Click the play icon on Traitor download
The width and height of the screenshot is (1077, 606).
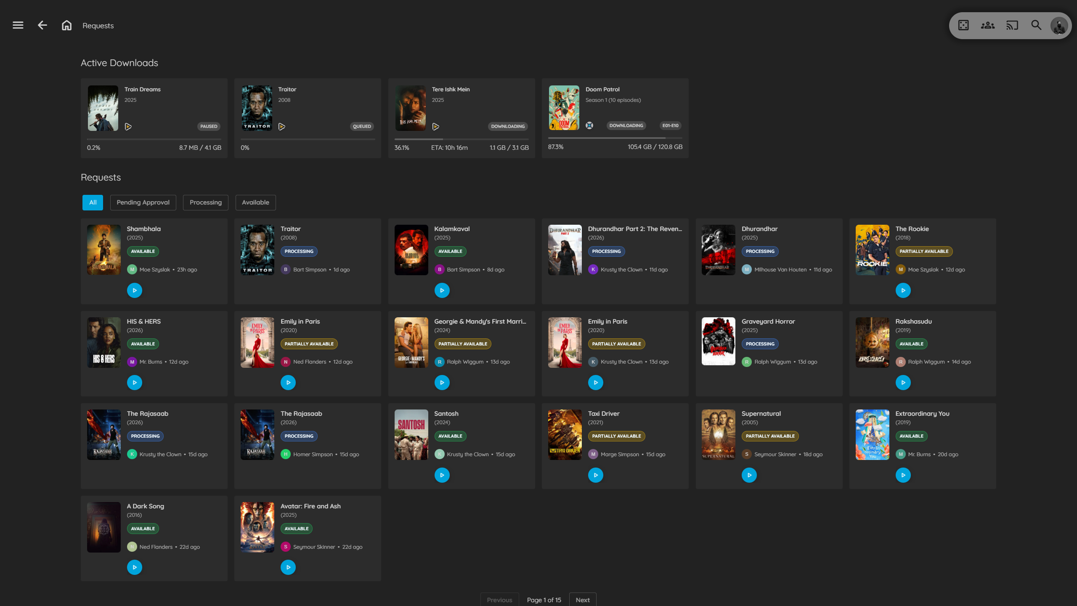[x=282, y=127]
